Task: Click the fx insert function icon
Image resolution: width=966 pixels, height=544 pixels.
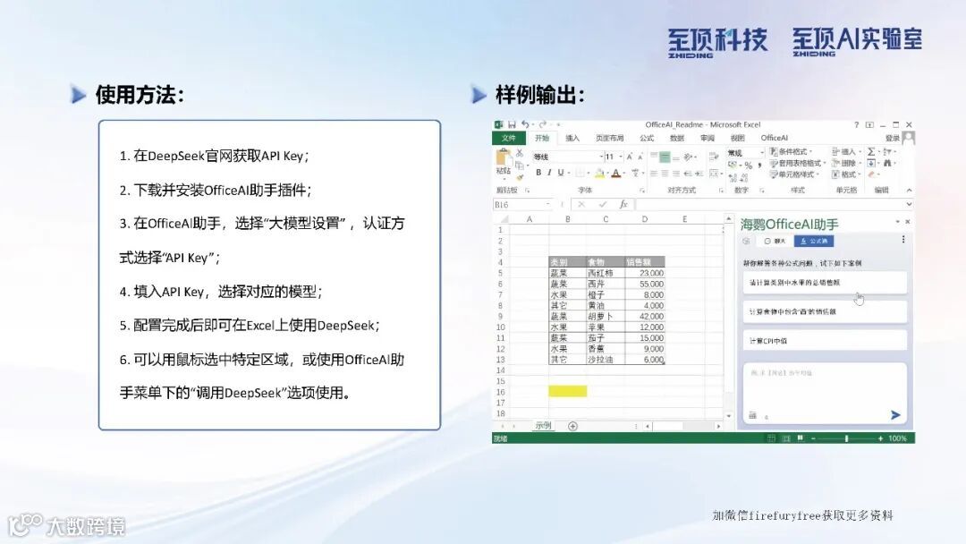Action: tap(623, 205)
